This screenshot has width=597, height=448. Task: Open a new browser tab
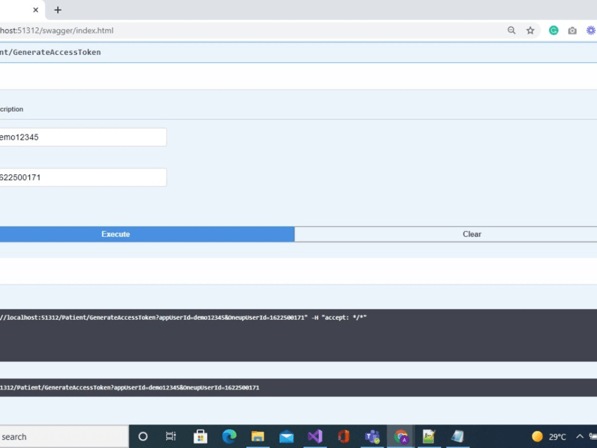point(57,10)
